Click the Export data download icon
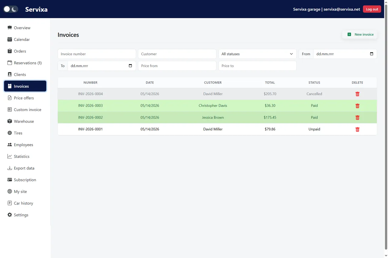 (10, 168)
